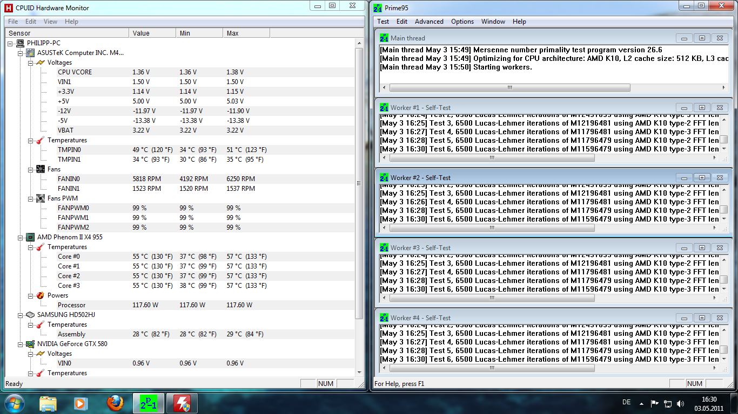Show hidden tray icons arrow

[x=641, y=403]
